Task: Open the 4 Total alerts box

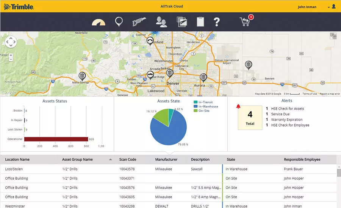Action: [x=250, y=118]
